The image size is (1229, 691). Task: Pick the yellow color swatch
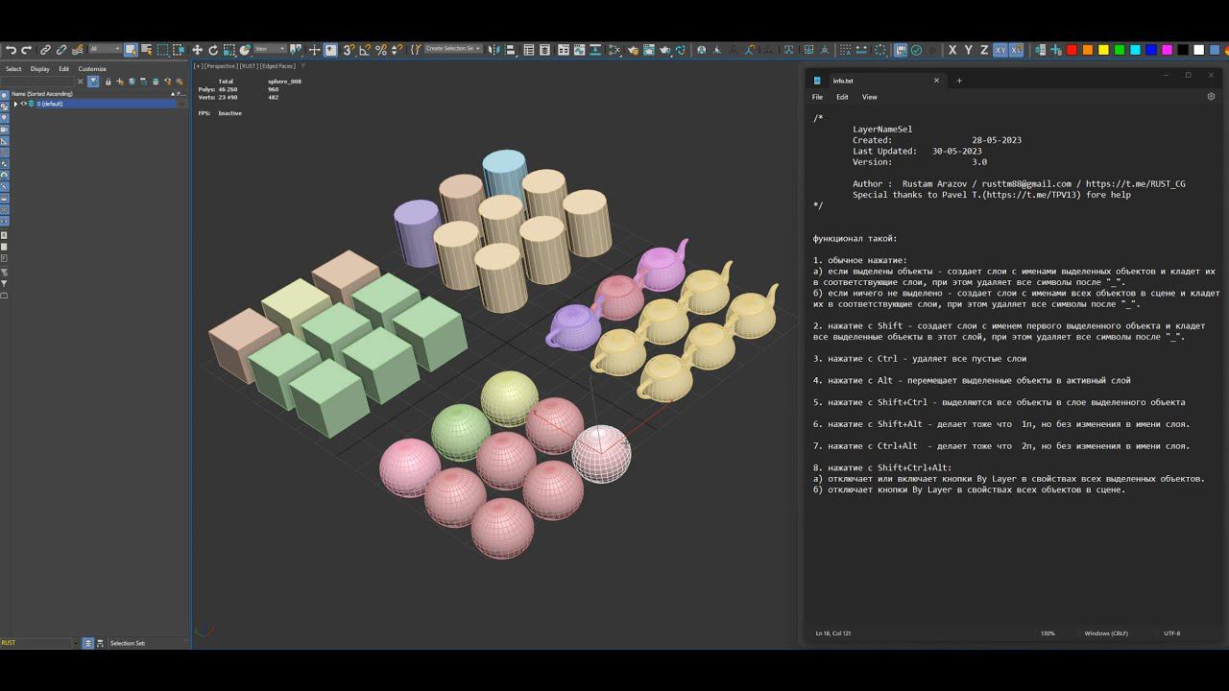point(1103,49)
